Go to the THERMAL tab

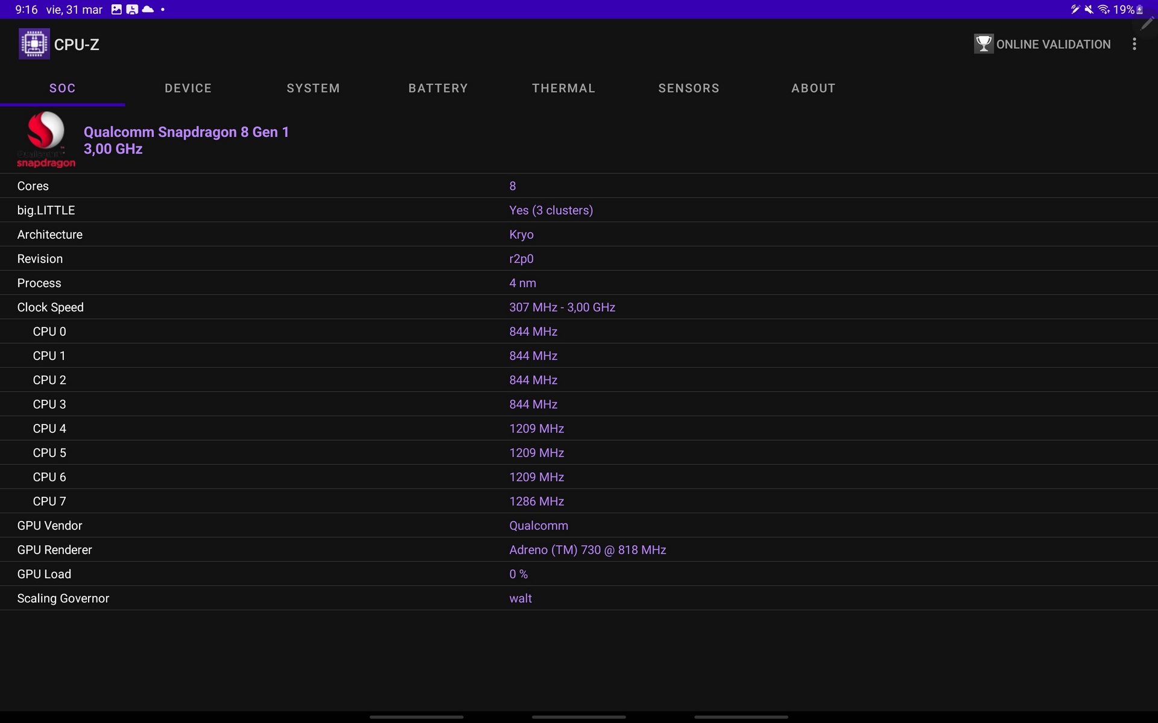click(x=563, y=88)
